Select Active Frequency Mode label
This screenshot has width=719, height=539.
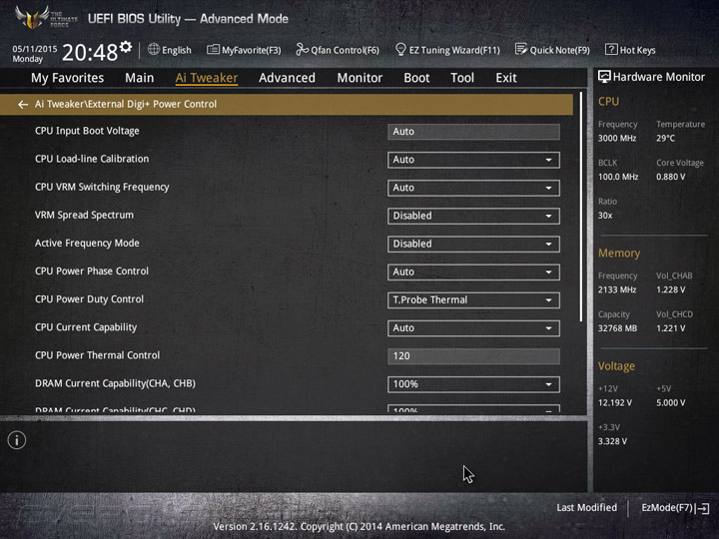pos(87,243)
